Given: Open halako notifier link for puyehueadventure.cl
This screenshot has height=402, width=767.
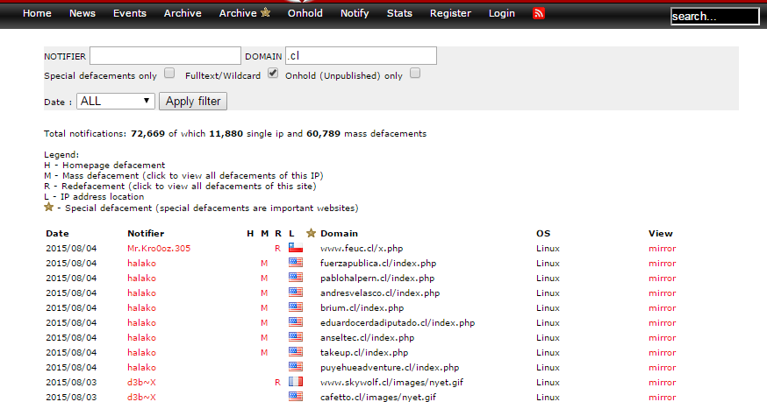Looking at the screenshot, I should click(x=141, y=367).
